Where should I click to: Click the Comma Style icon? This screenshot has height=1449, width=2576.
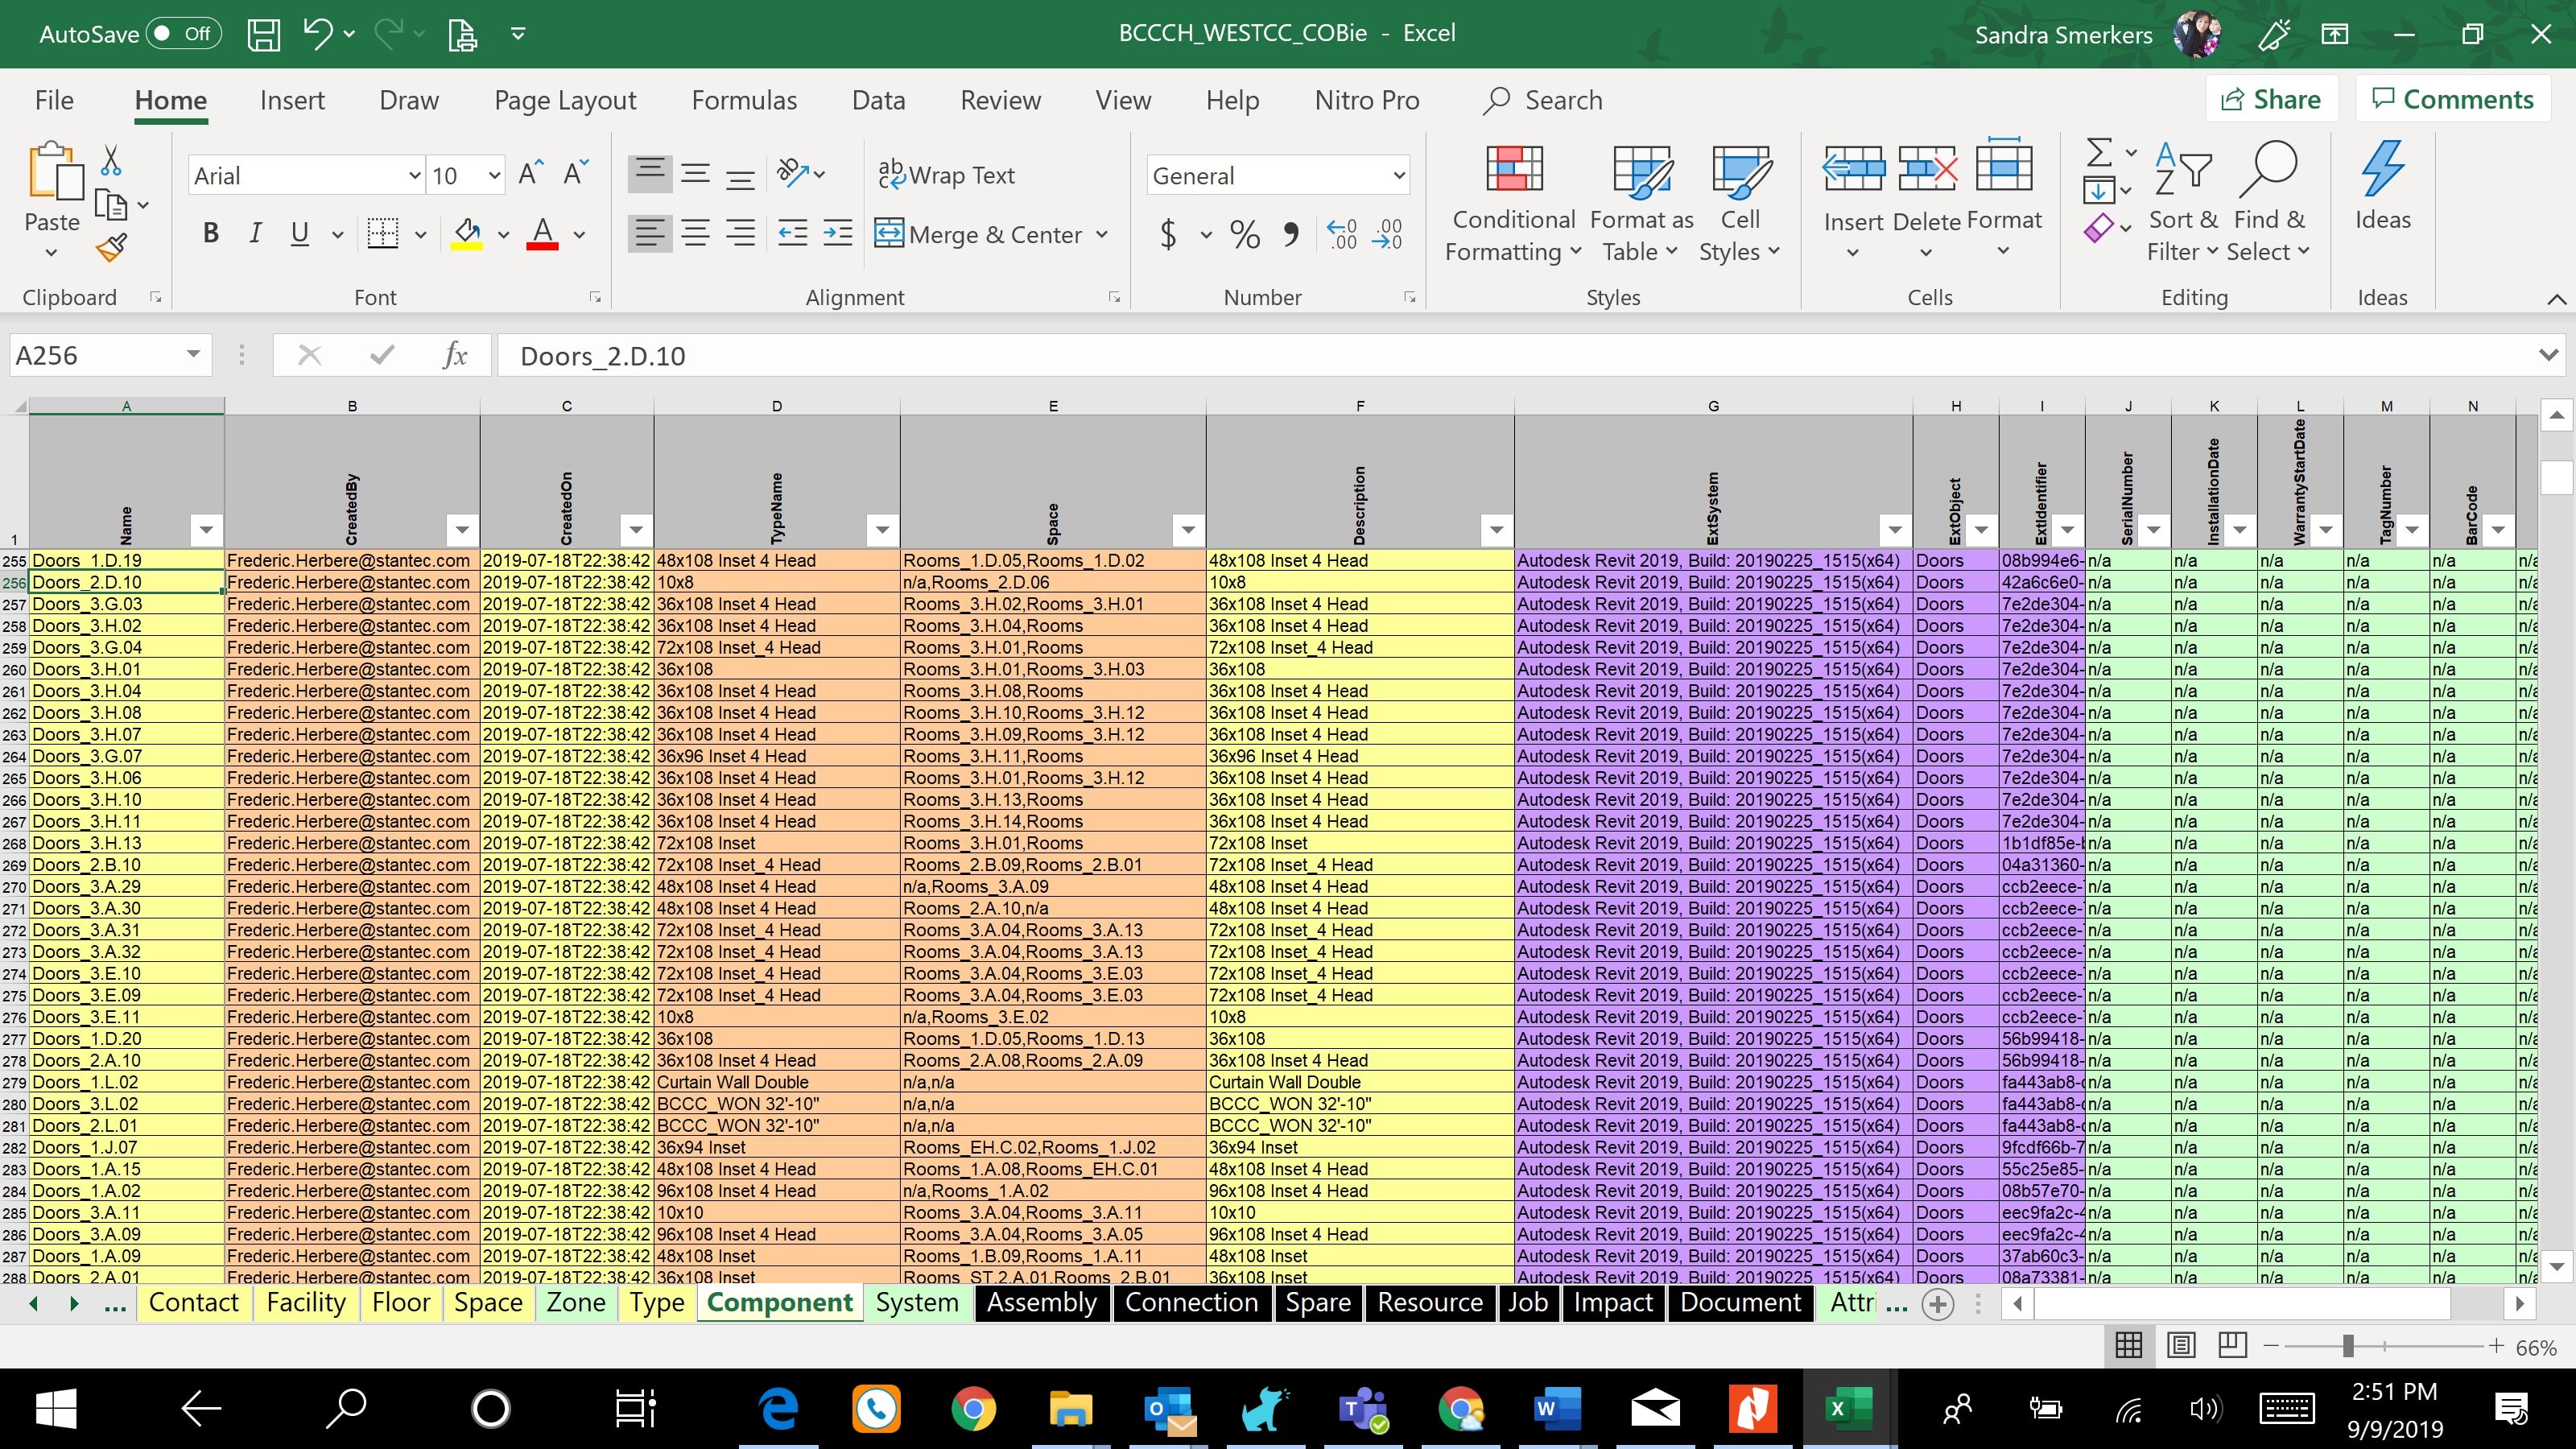point(1292,235)
